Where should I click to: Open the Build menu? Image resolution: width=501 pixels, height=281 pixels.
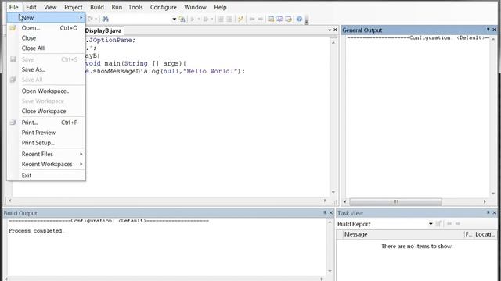pos(97,7)
